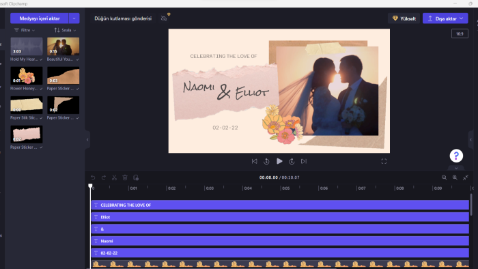478x269 pixels.
Task: Click the 02-02-22 date in preview
Action: pyautogui.click(x=225, y=128)
